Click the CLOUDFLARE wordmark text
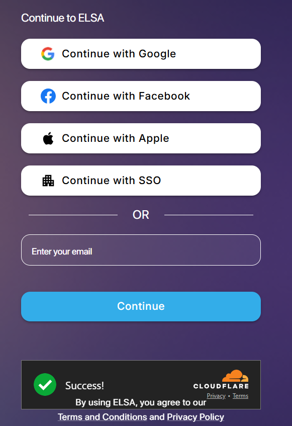 point(221,386)
